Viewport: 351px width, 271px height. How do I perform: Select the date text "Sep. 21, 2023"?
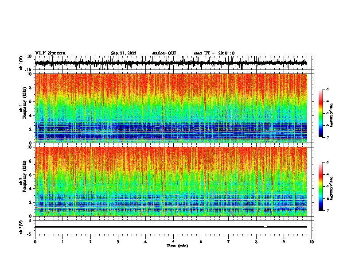tap(124, 53)
